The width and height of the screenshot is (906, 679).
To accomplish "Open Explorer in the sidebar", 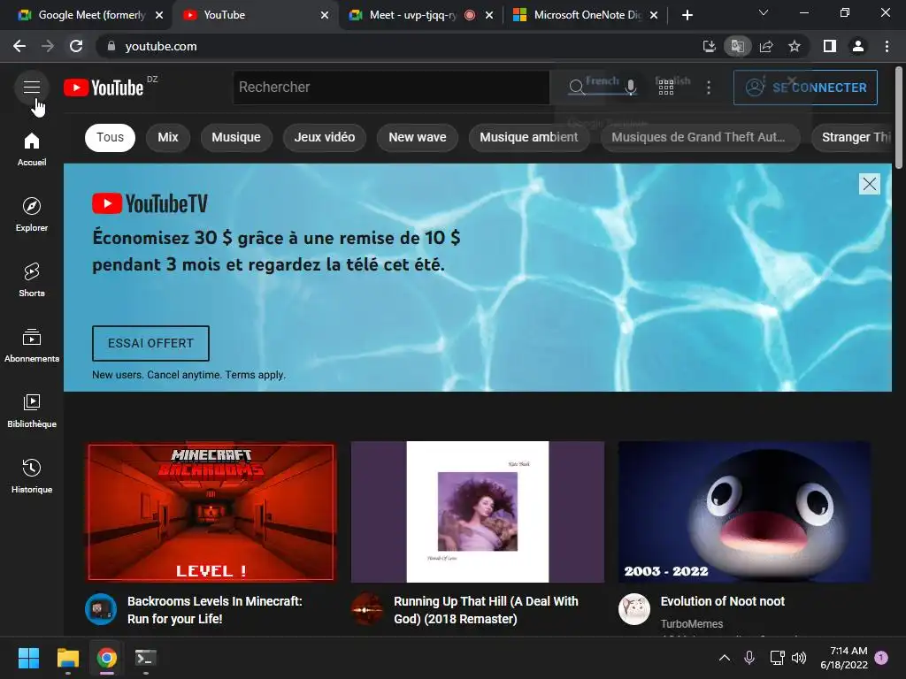I will [32, 214].
